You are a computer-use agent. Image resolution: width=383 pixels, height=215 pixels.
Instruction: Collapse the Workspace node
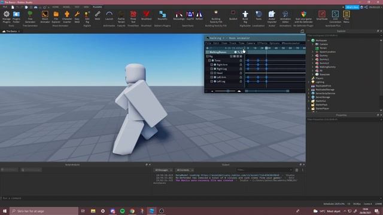(x=309, y=41)
